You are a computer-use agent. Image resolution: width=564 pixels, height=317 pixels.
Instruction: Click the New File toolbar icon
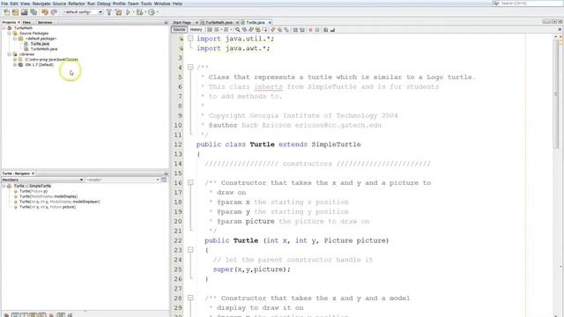coord(6,12)
